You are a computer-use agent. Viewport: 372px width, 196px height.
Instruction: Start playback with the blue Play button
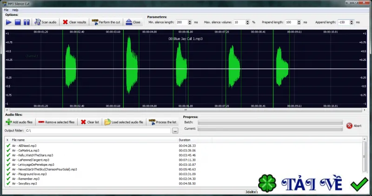tap(9, 22)
